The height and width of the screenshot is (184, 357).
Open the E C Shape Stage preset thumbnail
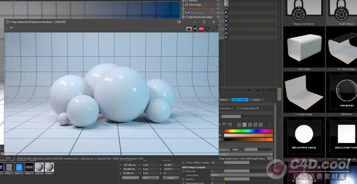point(341,47)
